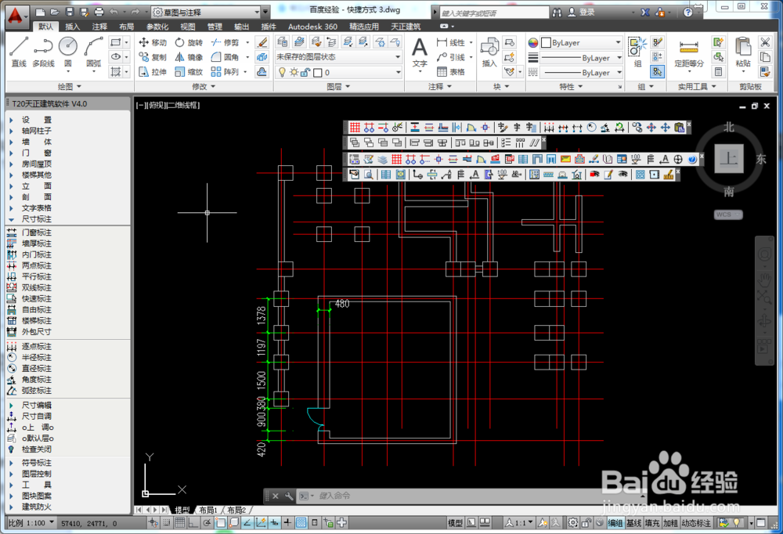
Task: Toggle ortho mode in status bar
Action: pos(193,523)
